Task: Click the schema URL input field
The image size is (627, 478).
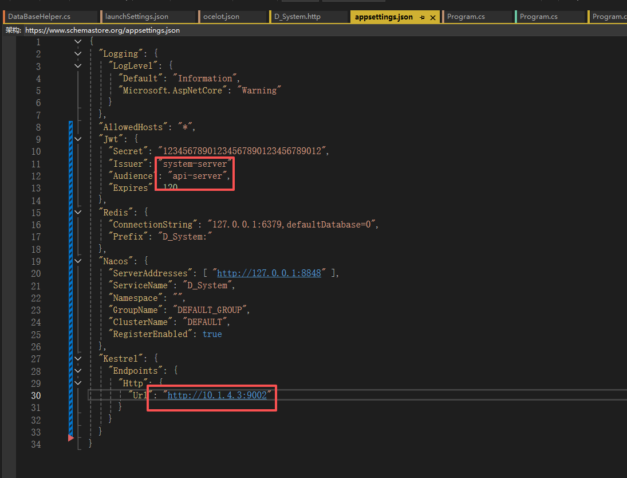Action: click(325, 30)
